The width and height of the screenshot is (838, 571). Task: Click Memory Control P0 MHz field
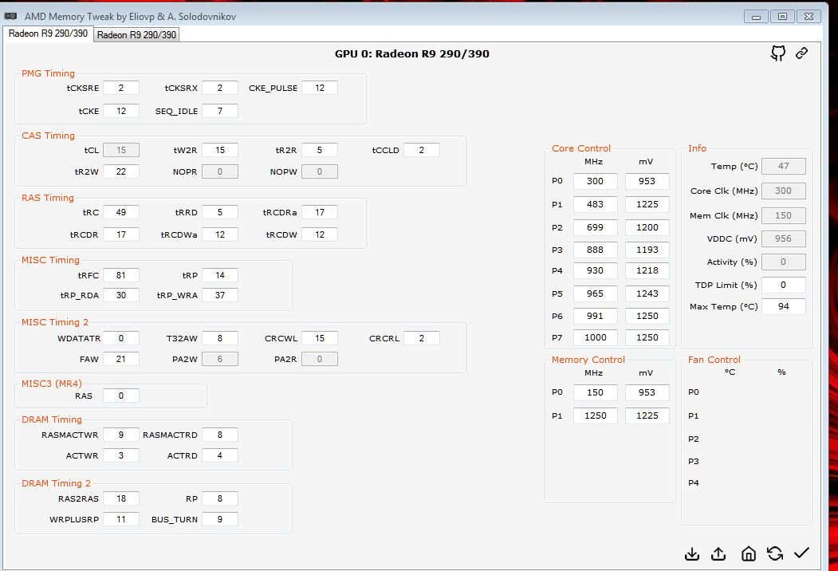596,392
